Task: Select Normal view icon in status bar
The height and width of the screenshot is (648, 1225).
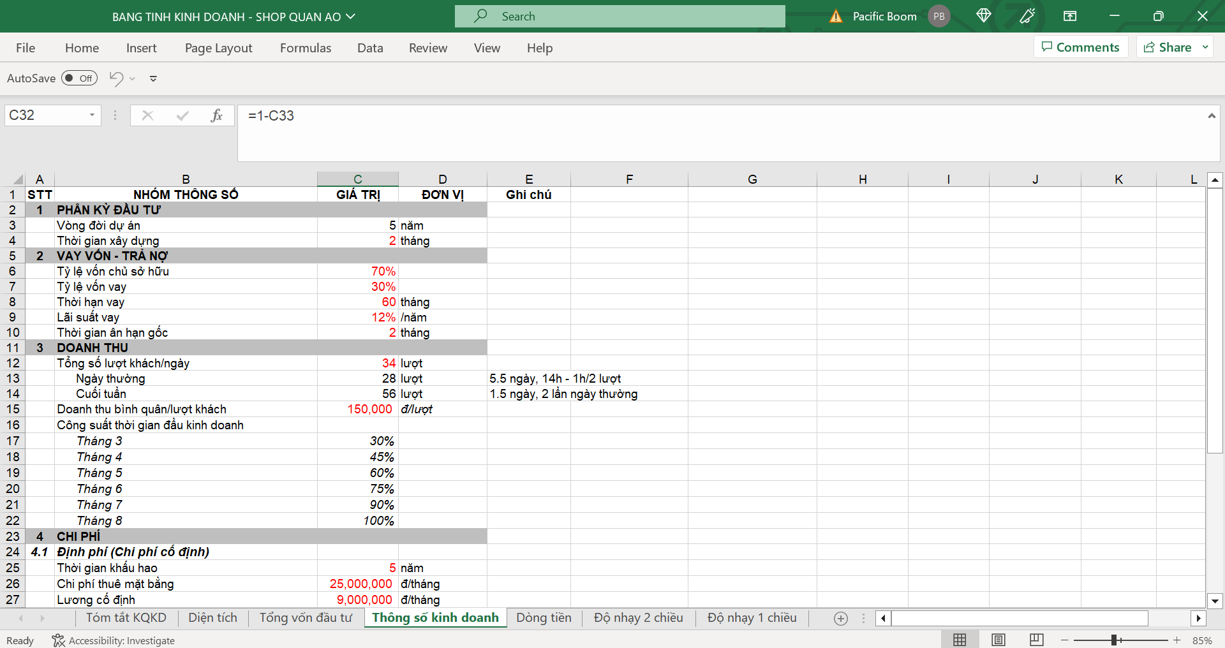Action: pyautogui.click(x=960, y=640)
